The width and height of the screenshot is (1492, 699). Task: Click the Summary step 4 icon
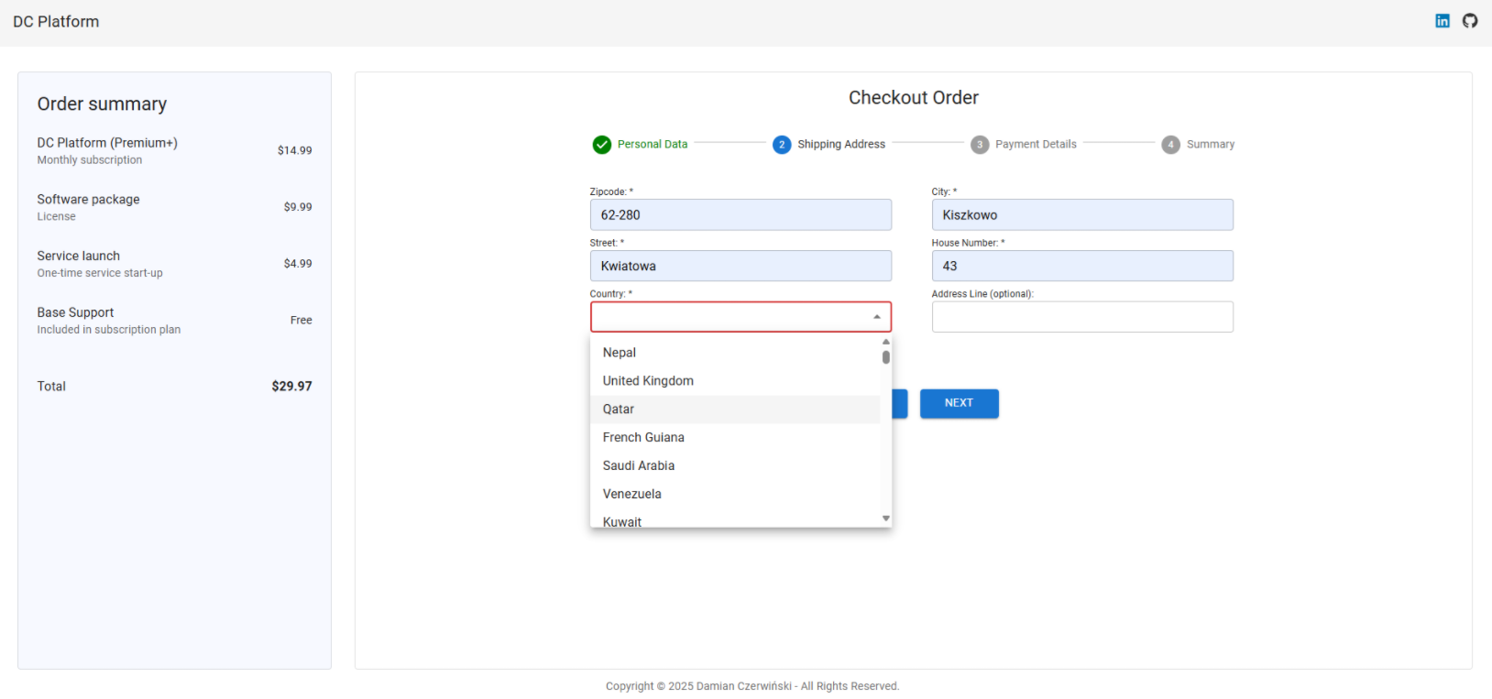(x=1170, y=145)
